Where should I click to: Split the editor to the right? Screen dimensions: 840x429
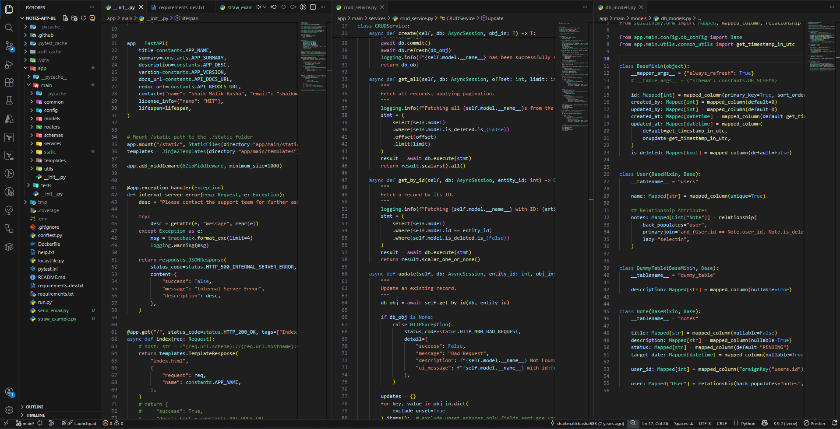(x=313, y=7)
